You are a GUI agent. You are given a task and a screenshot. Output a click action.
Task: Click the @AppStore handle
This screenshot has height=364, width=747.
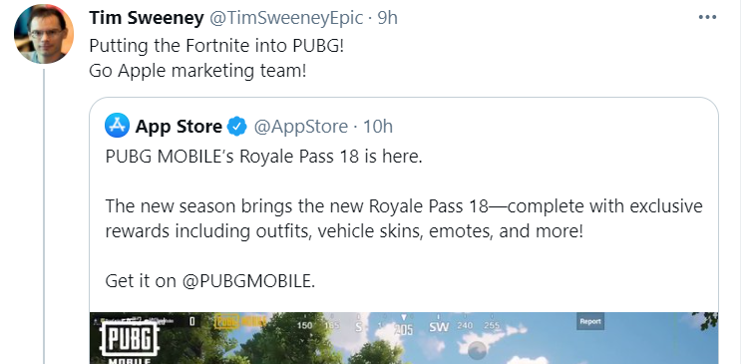(300, 127)
